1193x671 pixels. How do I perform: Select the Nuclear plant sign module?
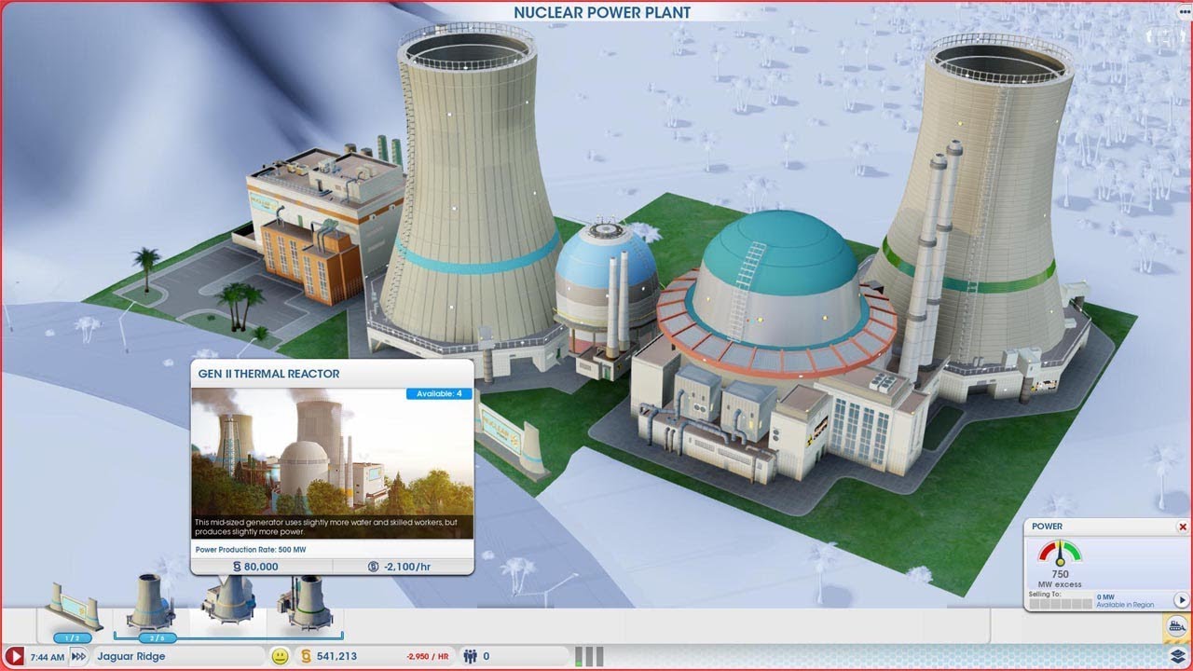[75, 606]
